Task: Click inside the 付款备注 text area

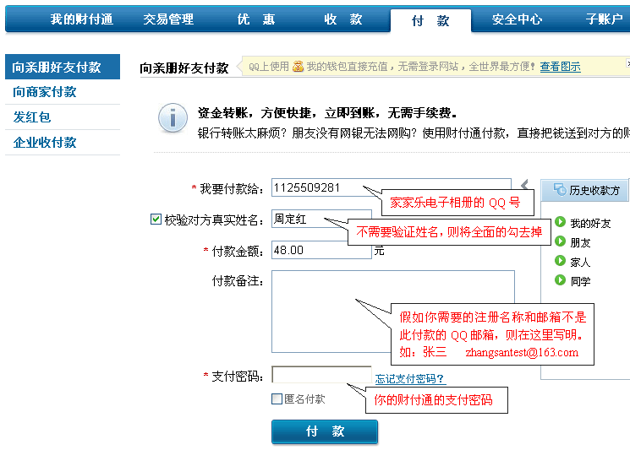Action: tap(393, 312)
